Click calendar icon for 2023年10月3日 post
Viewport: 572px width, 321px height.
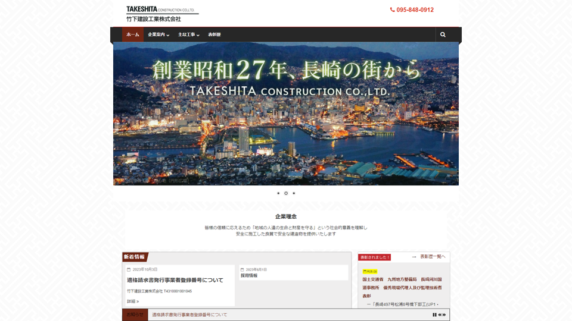[x=129, y=270]
